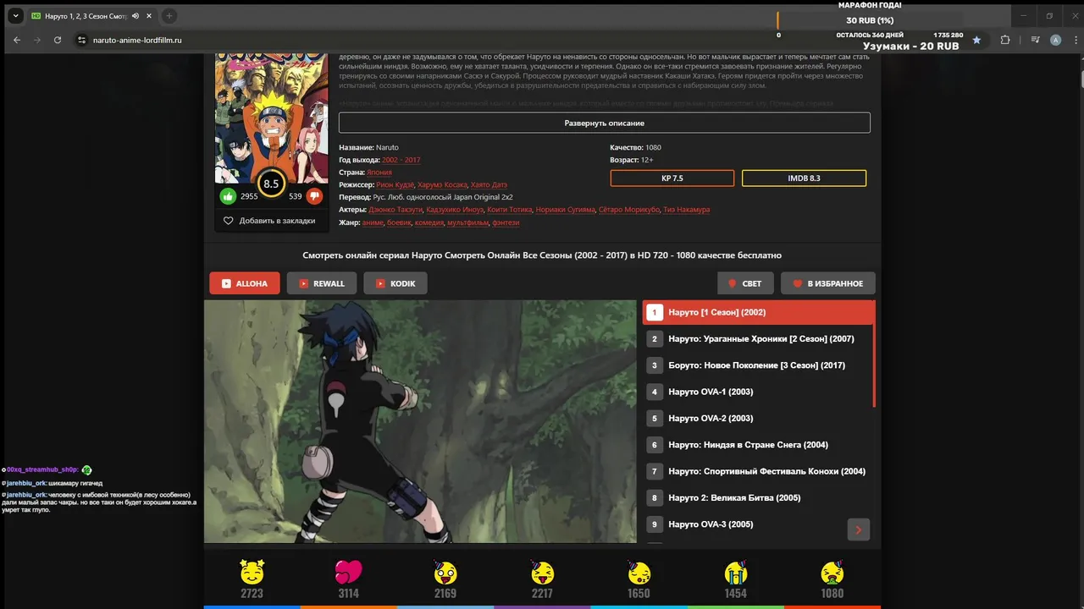Screen dimensions: 1084x609
Task: Expand description with Развернуть описание
Action: coord(605,123)
